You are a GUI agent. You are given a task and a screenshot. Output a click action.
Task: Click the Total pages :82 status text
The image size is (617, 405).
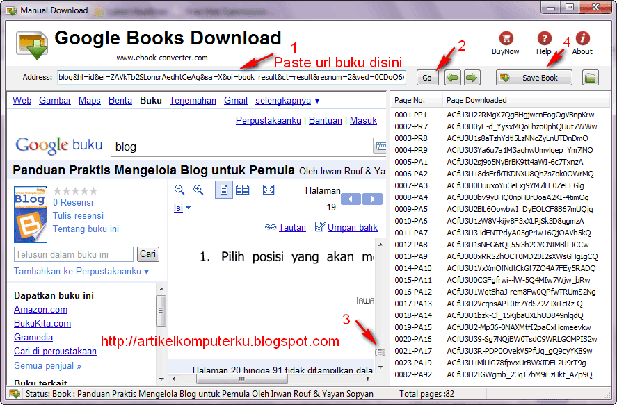(426, 394)
